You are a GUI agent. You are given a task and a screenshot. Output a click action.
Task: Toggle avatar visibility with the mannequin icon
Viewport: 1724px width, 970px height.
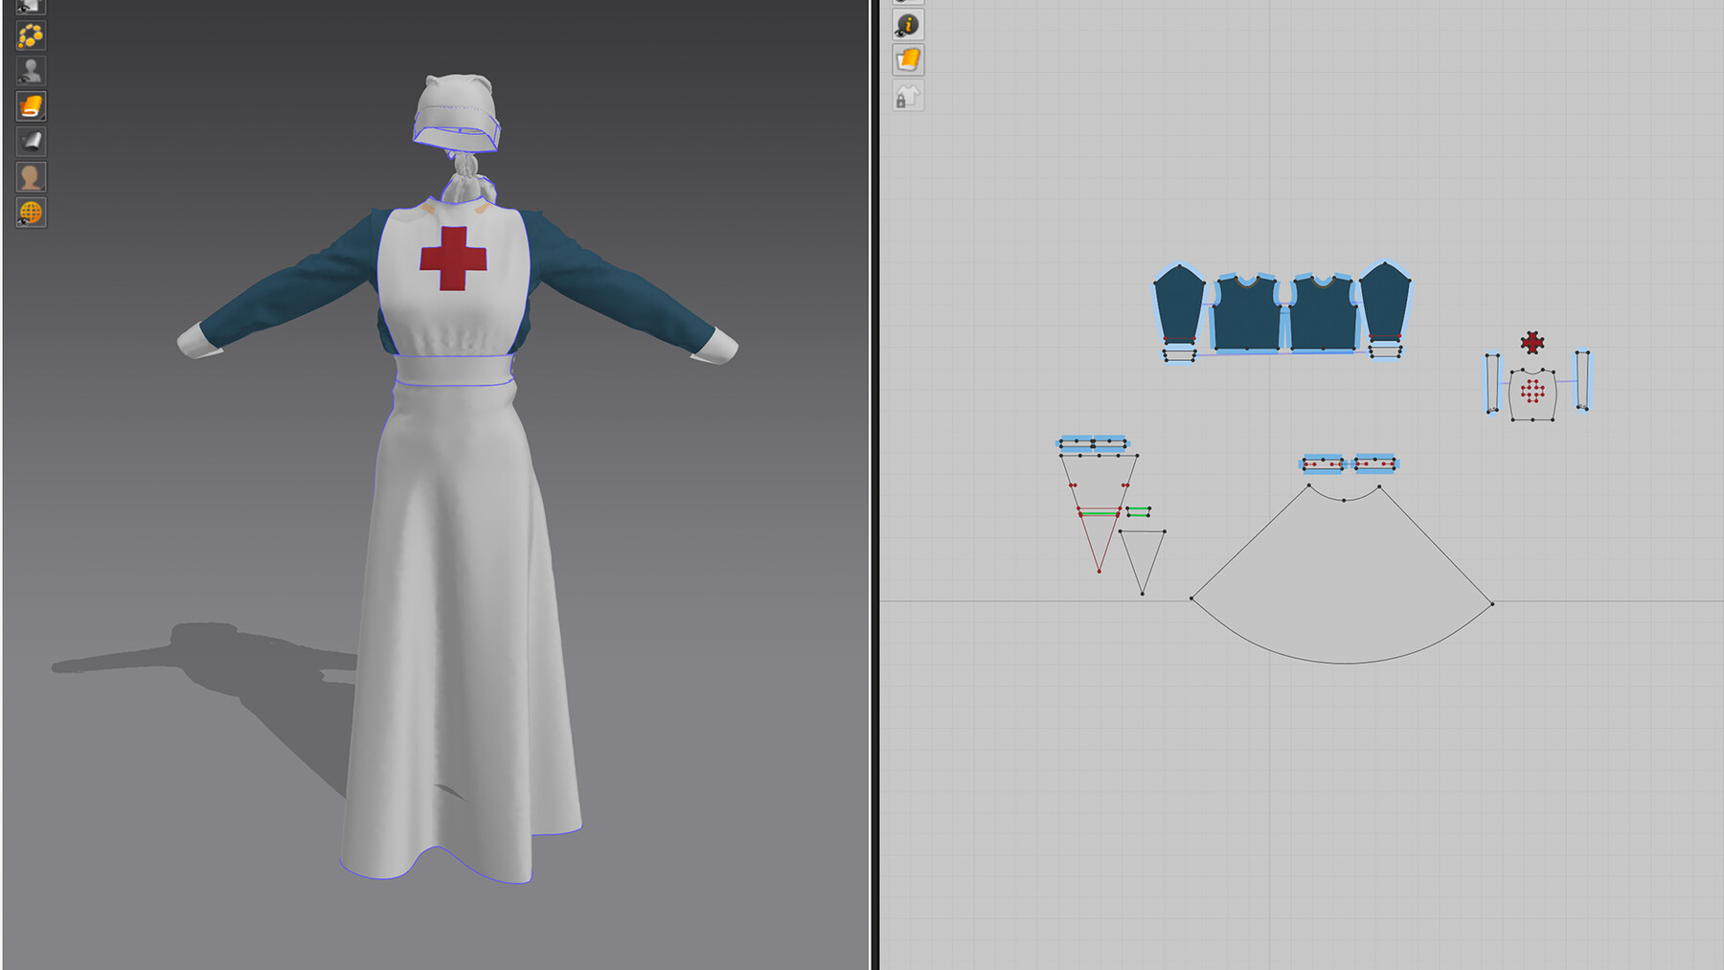[x=31, y=70]
